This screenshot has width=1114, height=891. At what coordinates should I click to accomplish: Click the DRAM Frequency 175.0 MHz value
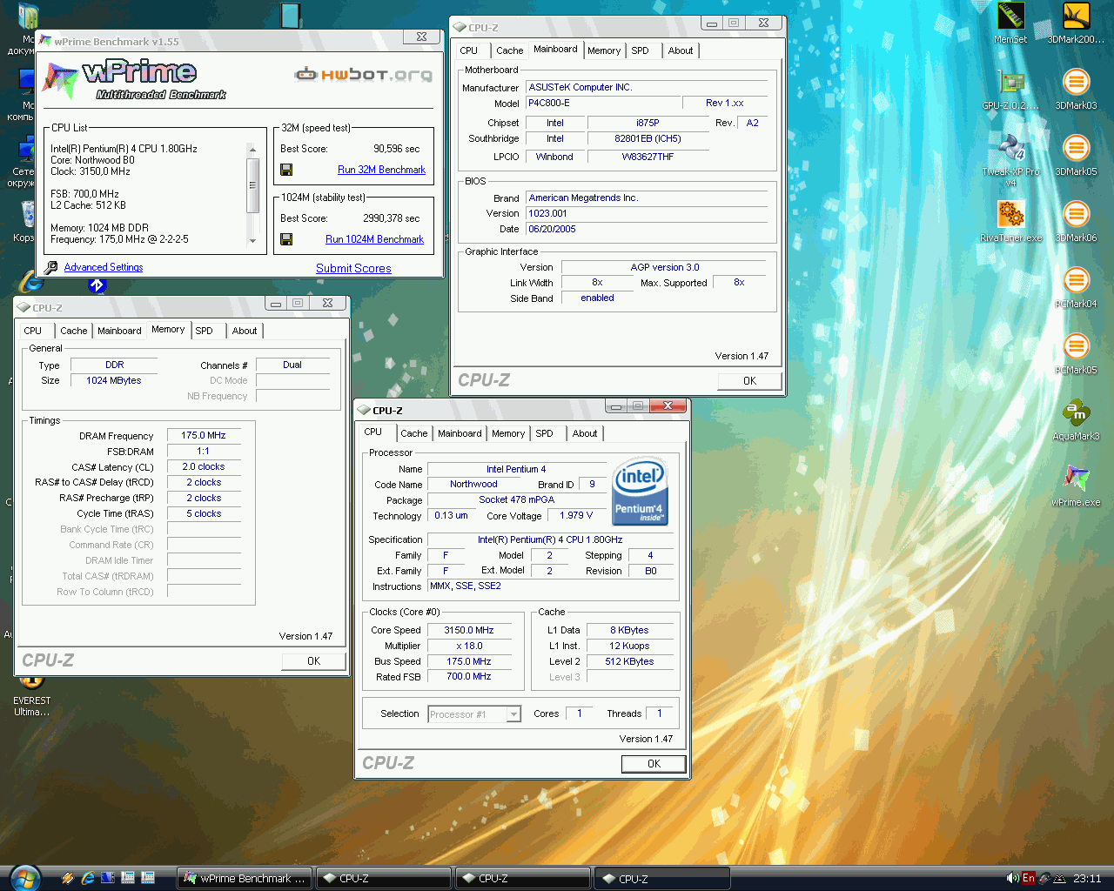204,435
